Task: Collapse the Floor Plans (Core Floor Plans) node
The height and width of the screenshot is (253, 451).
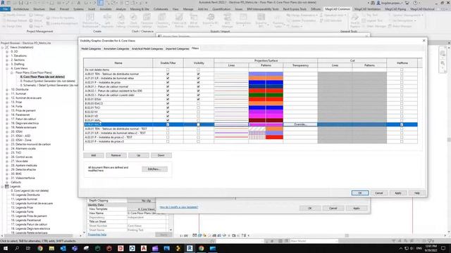Action: click(x=12, y=72)
